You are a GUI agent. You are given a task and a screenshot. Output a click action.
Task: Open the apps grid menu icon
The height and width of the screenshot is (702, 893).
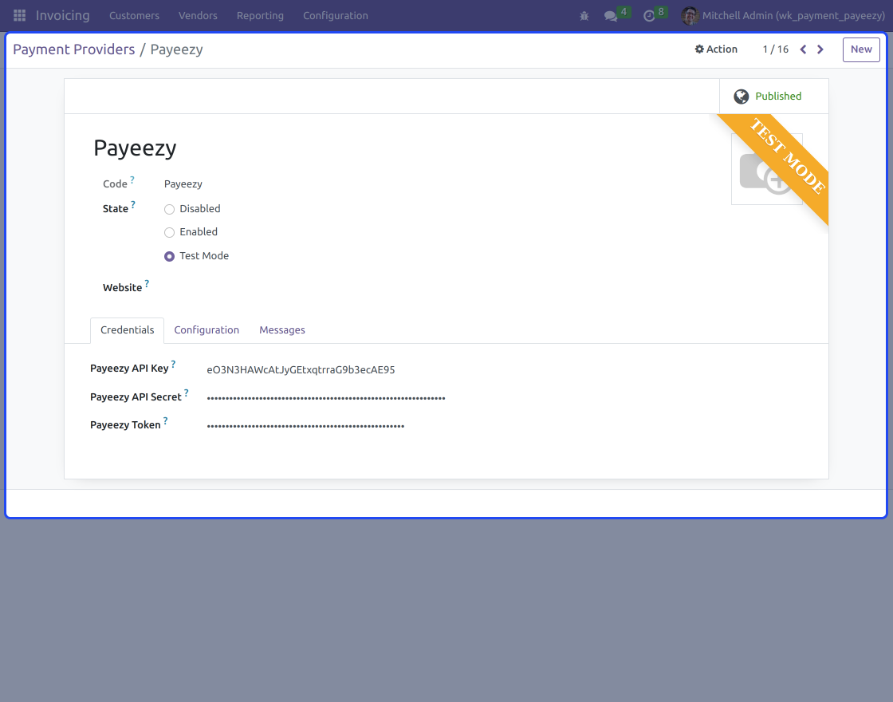pos(19,15)
